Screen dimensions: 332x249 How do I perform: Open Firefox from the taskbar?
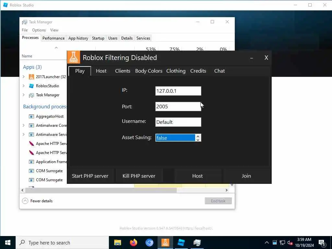133,243
